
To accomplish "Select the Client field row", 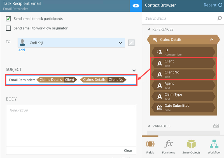I will tap(183, 63).
